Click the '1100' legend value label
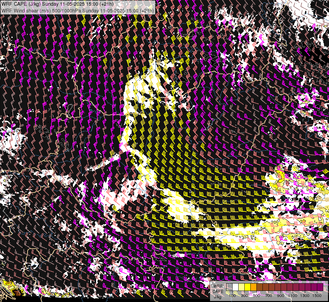Screen dimensions: 329x302 coord(293,296)
